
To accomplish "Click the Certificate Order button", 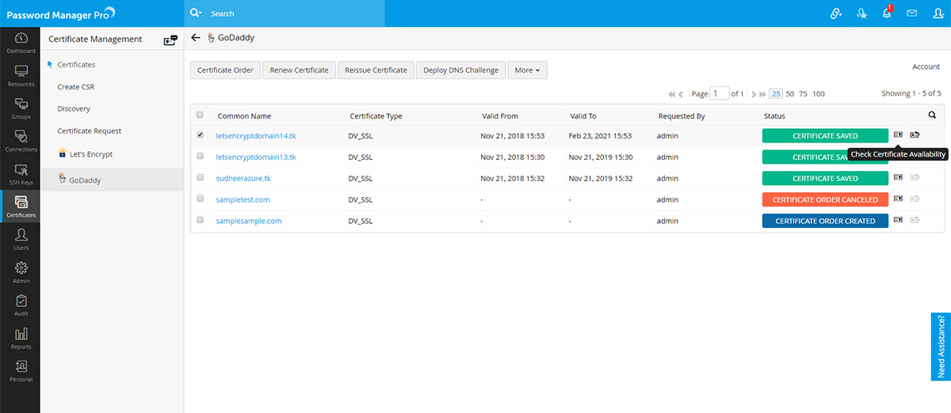I will coord(225,70).
